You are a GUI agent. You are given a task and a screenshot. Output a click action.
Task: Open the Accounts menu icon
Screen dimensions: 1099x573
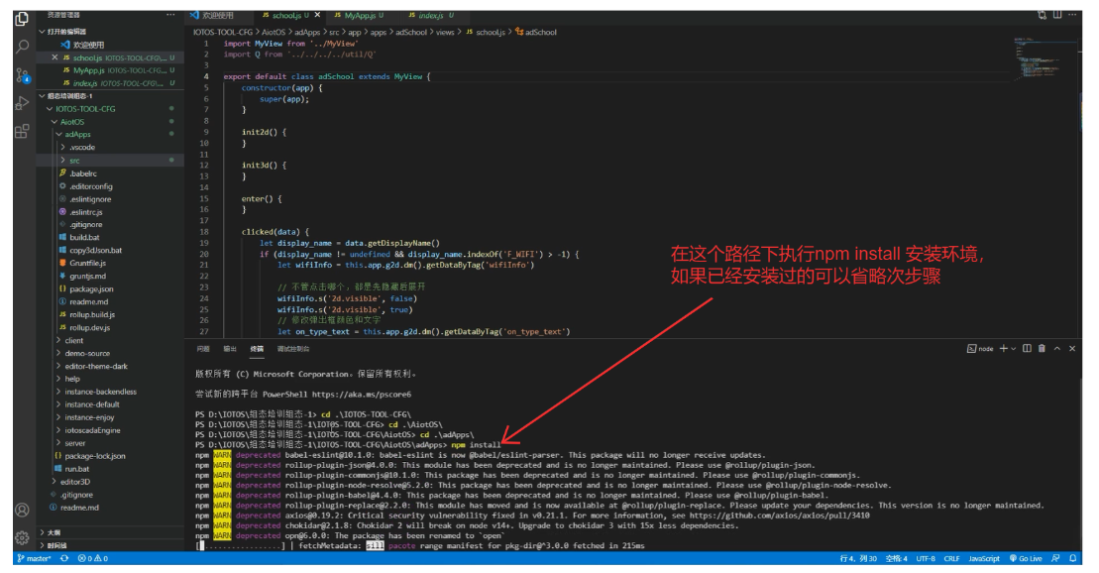22,510
